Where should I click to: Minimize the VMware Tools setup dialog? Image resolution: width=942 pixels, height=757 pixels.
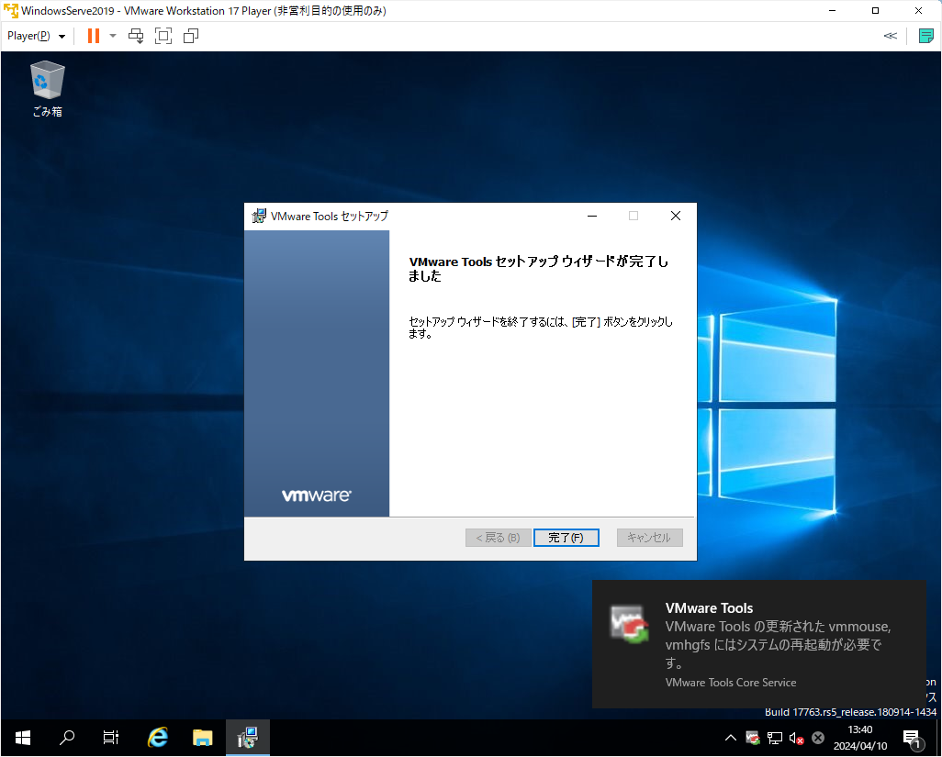[592, 217]
